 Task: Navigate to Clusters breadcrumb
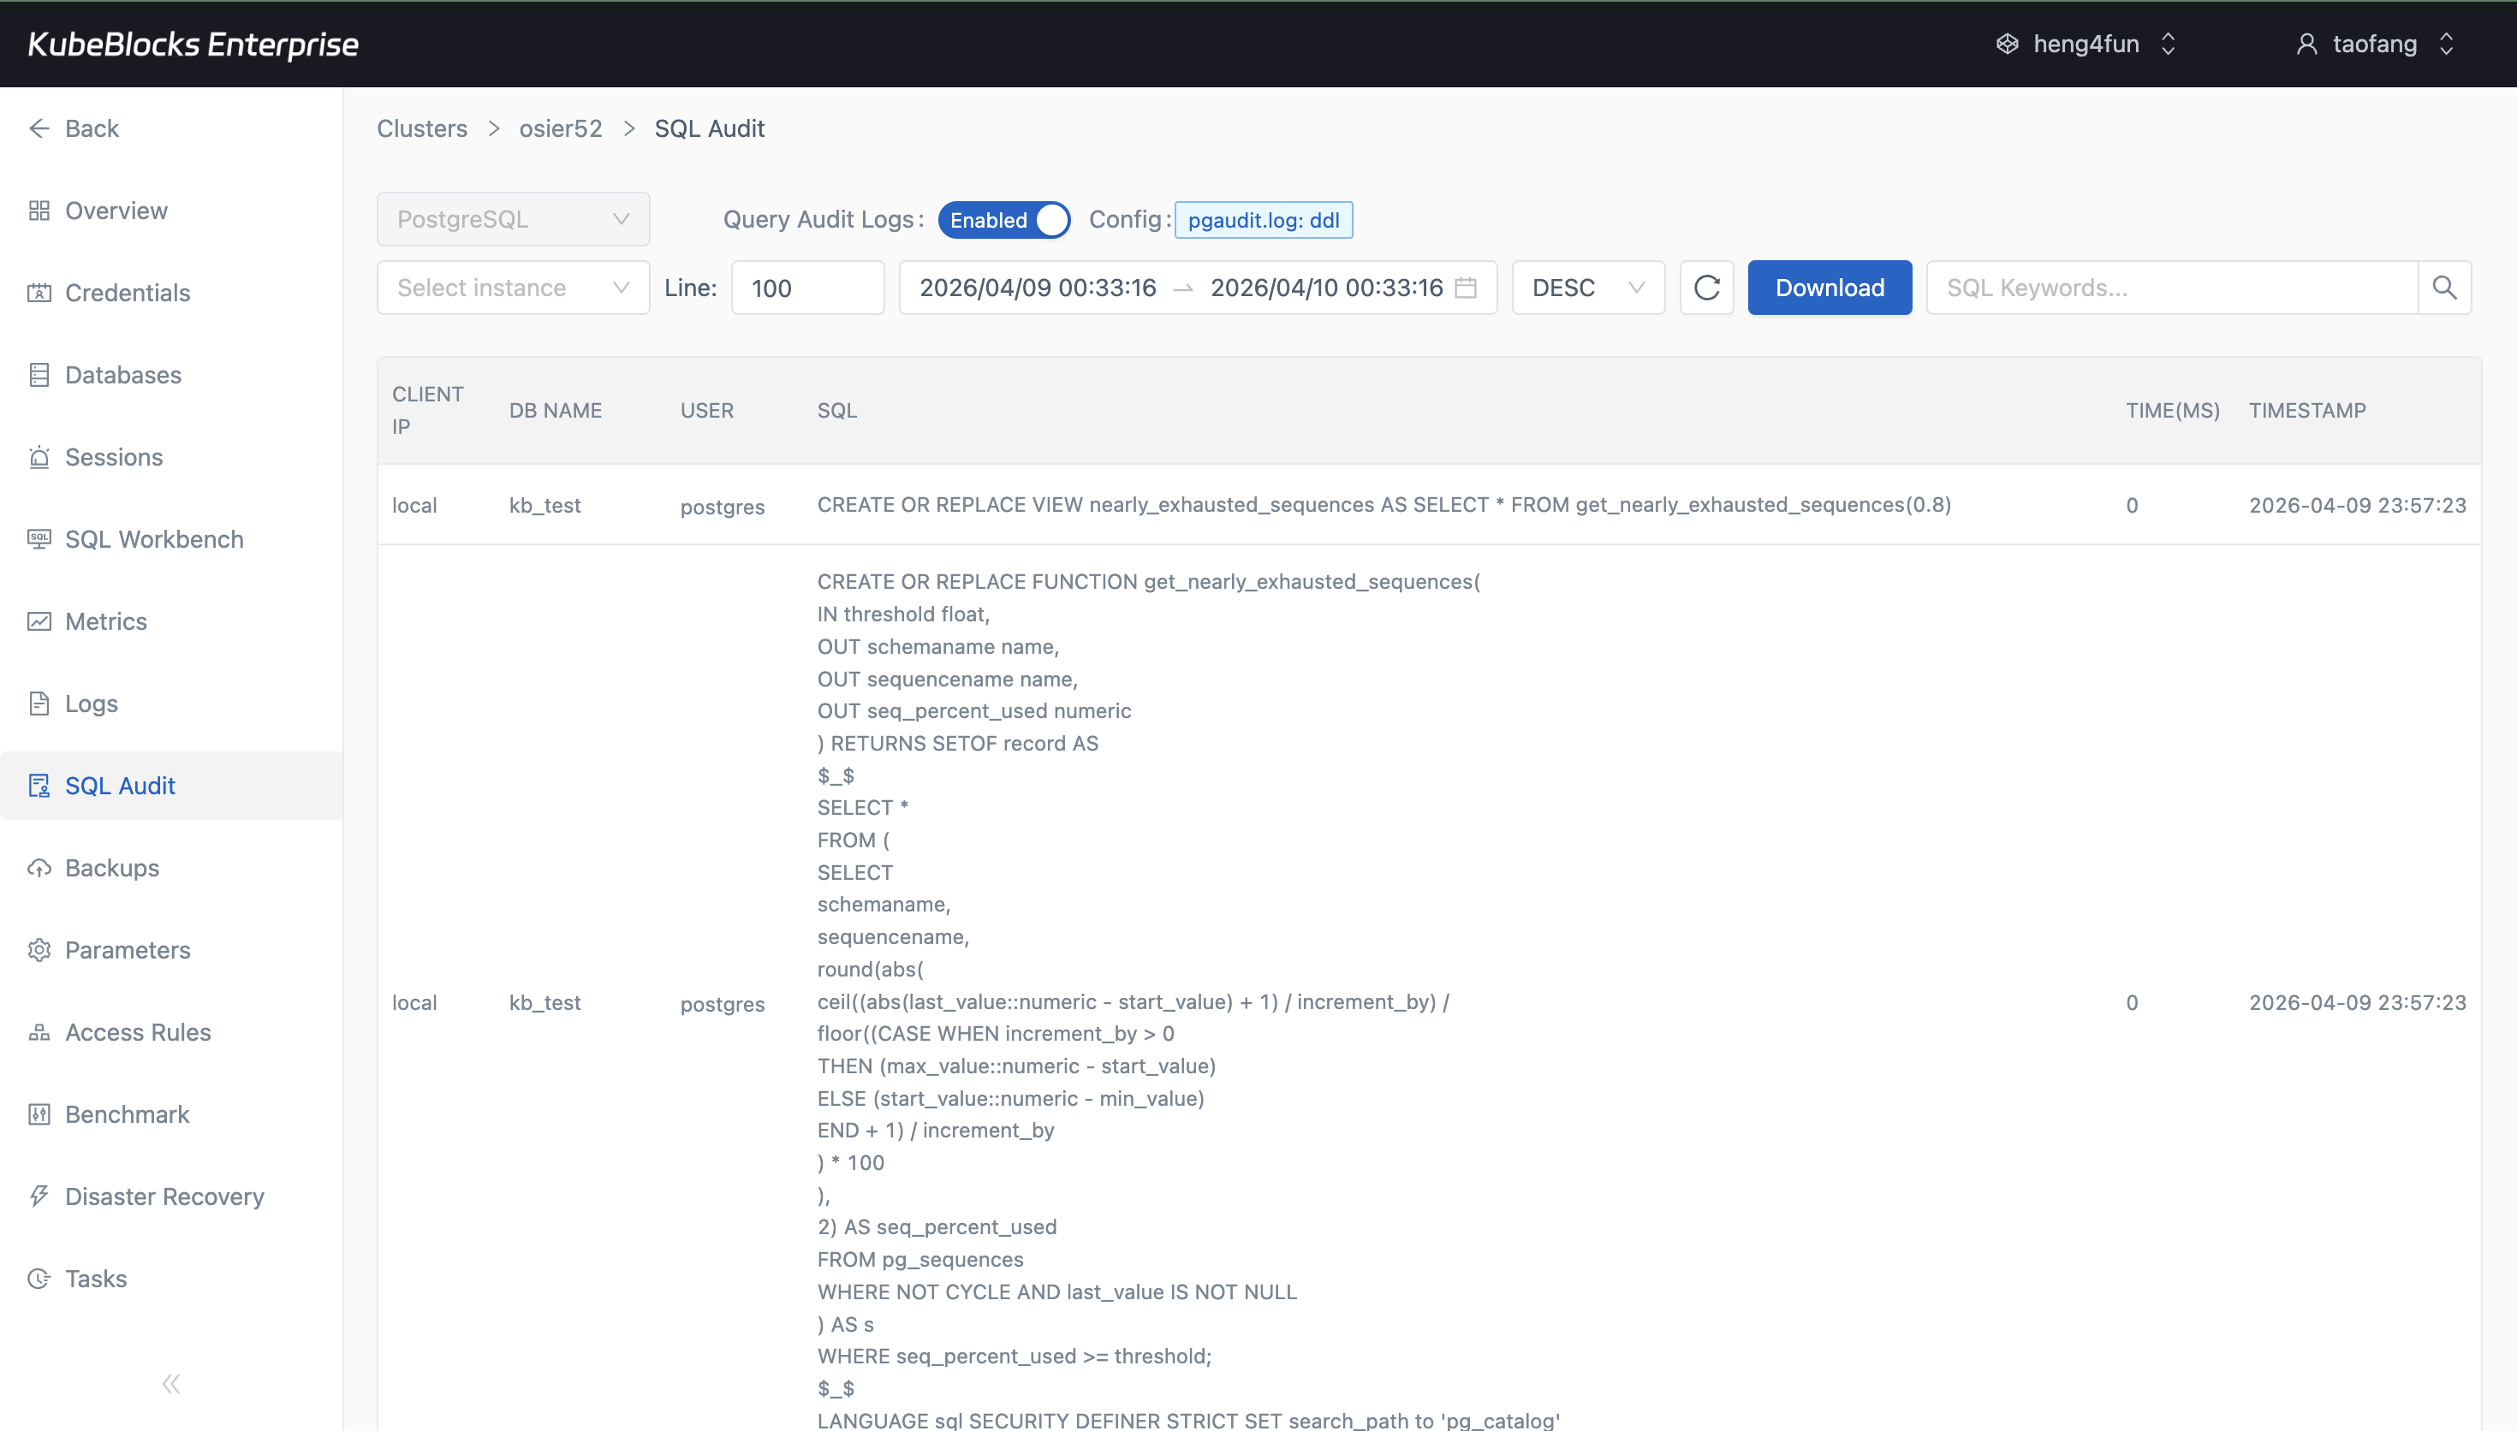(x=421, y=128)
